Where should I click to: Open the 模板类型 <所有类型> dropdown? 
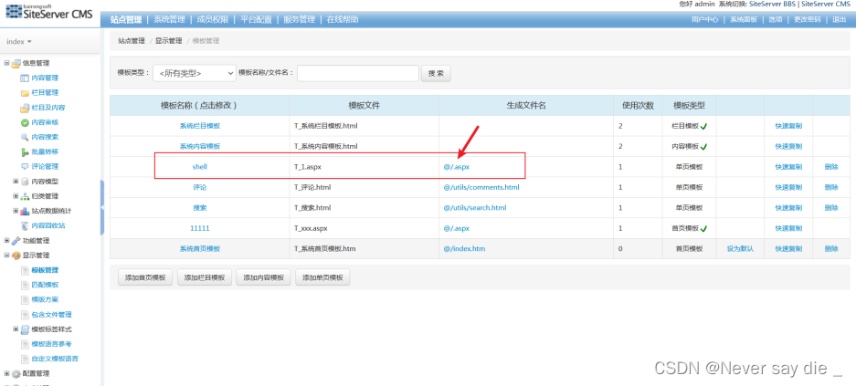coord(194,73)
